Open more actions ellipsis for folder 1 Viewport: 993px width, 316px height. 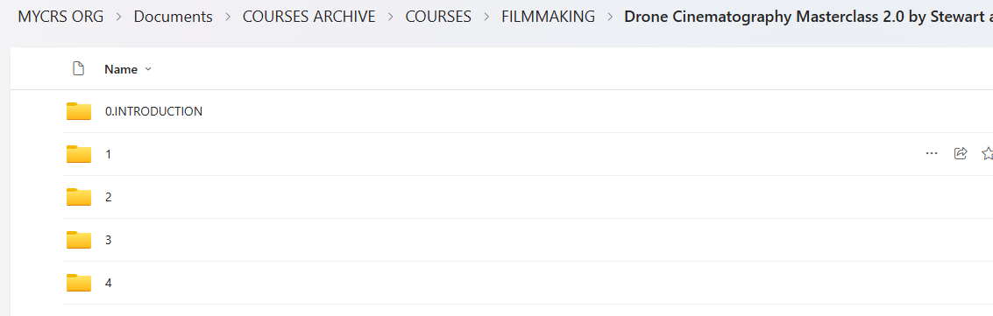931,153
